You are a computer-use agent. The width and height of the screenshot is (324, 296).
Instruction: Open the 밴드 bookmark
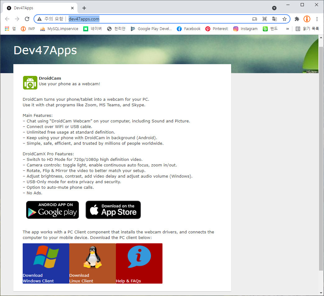[270, 29]
